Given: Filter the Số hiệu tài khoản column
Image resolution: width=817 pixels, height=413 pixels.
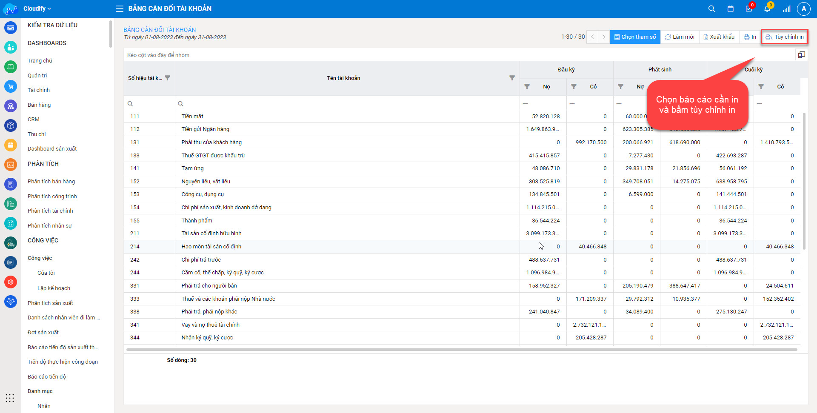Looking at the screenshot, I should 167,78.
